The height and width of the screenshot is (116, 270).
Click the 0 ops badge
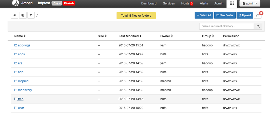(x=57, y=3)
